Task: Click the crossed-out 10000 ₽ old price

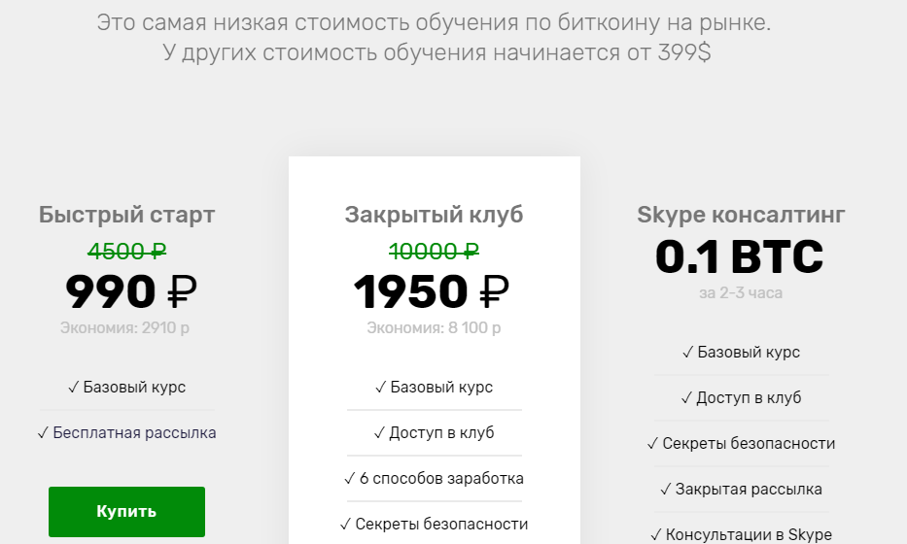Action: coord(434,252)
